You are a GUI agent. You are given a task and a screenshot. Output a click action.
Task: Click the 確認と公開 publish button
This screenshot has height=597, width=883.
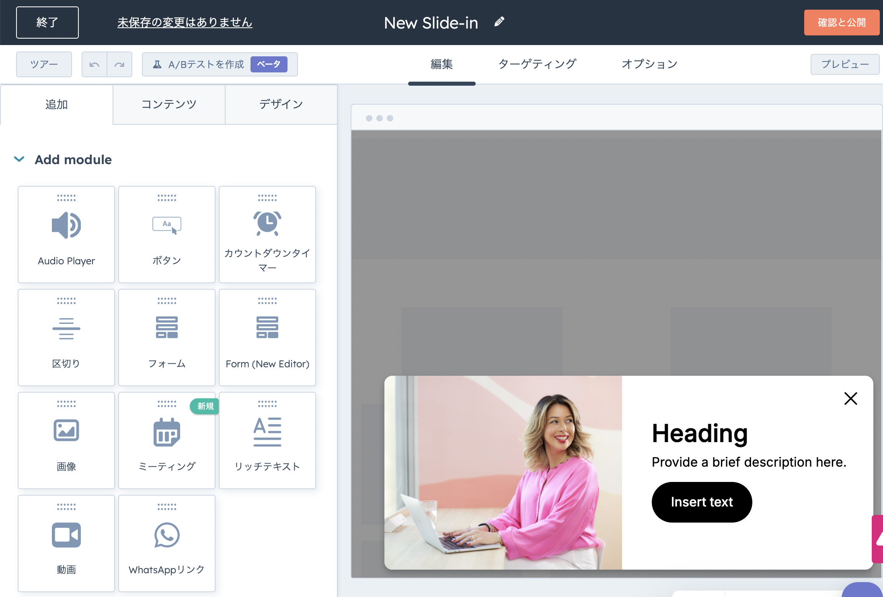[842, 23]
